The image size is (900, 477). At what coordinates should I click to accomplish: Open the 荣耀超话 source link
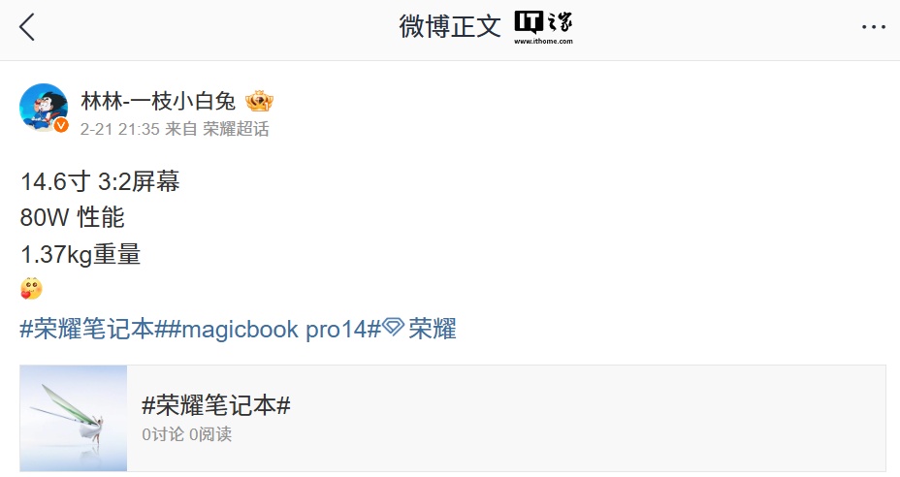coord(236,129)
